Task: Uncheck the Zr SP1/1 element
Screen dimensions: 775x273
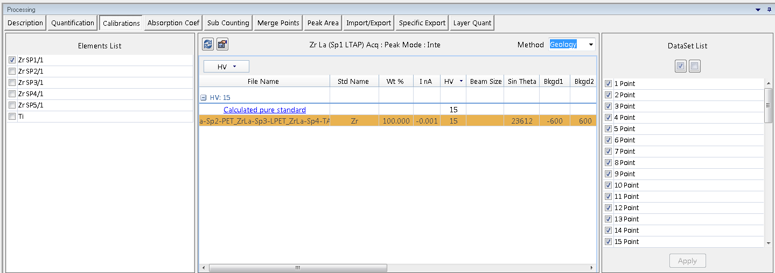Action: [x=12, y=60]
